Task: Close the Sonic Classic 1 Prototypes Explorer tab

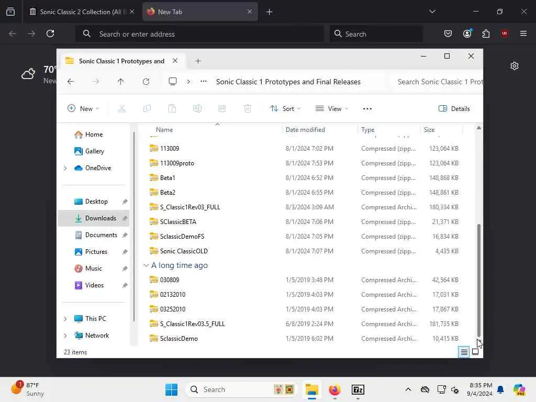Action: tap(175, 61)
